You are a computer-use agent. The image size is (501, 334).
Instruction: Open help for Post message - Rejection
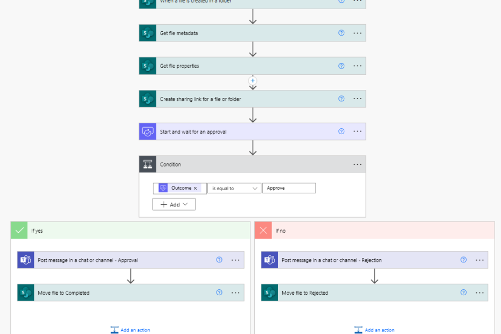[x=464, y=260]
